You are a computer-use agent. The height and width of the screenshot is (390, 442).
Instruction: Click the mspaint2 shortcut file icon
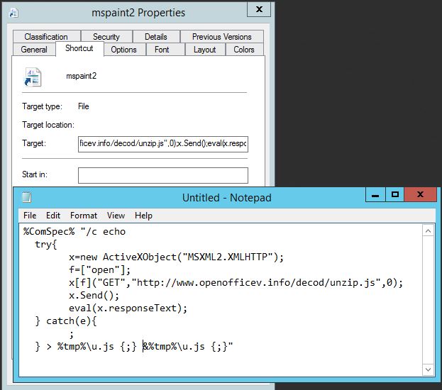(33, 77)
